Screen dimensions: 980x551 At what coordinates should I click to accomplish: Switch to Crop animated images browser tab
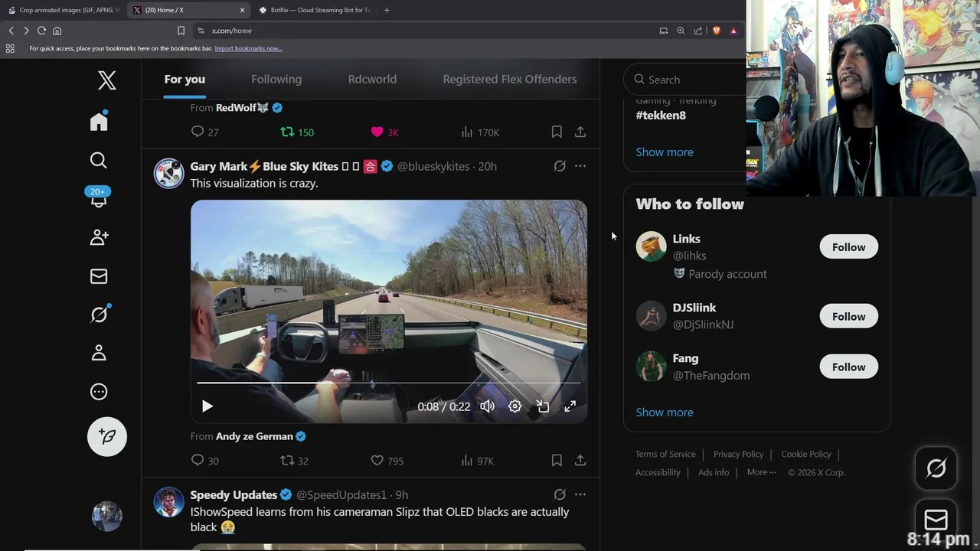coord(63,10)
